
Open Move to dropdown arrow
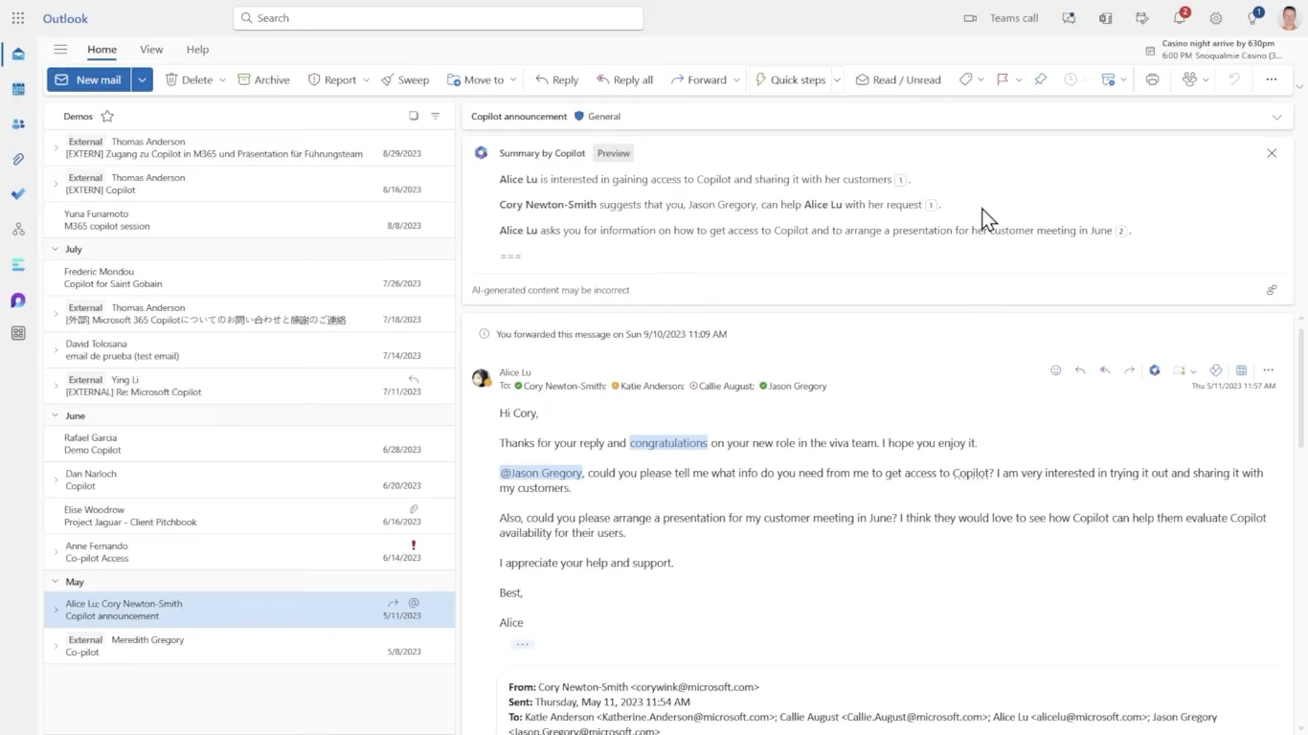point(513,79)
